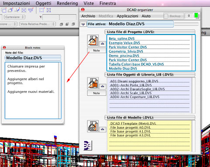210x167 pixels.
Task: Open Aiuto menu in DCAD organizer
Action: (146, 16)
